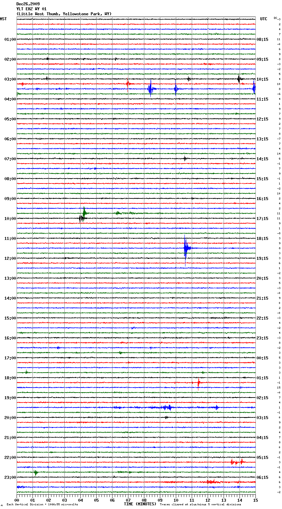
Task: Click the '06:00' MST time label
Action: 10,139
